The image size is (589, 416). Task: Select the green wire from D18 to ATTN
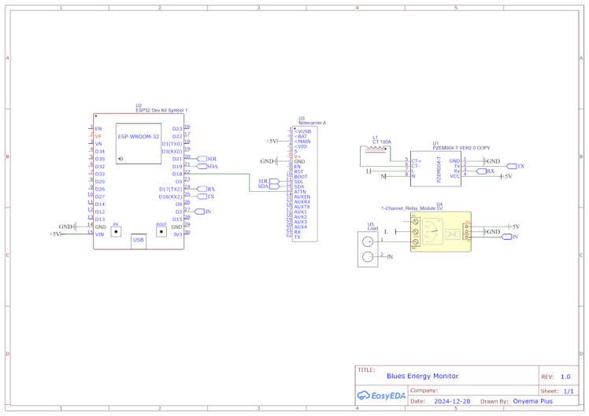click(250, 182)
